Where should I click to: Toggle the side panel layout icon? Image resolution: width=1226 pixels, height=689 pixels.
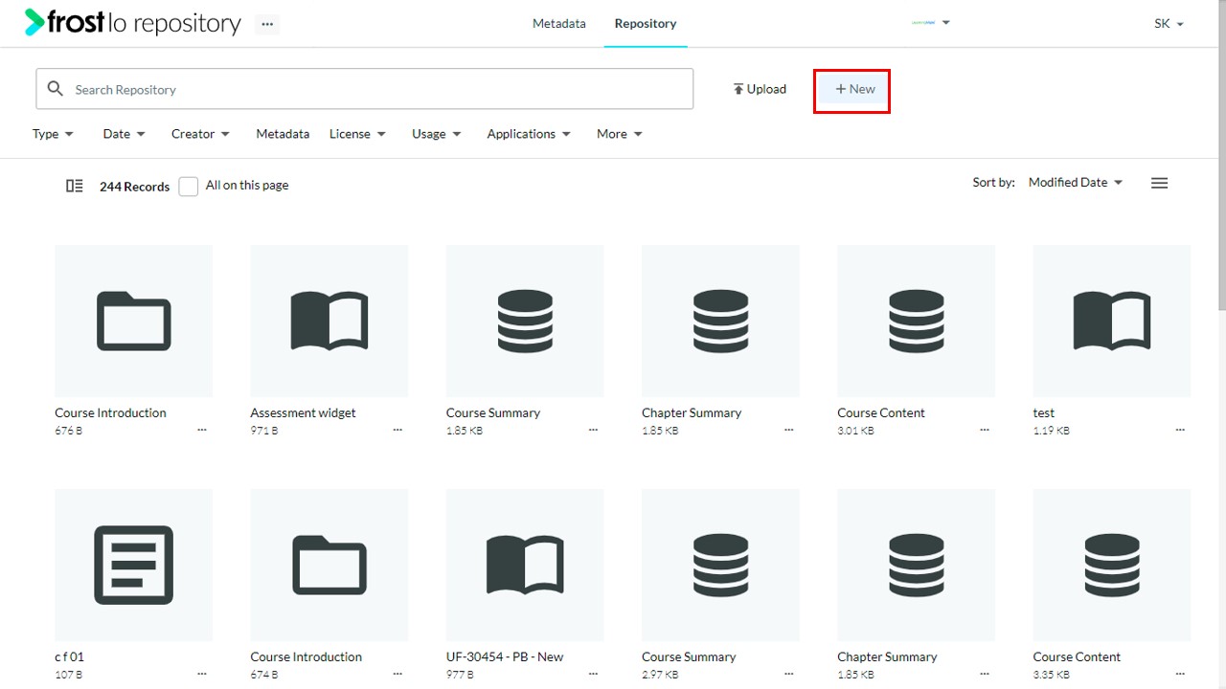coord(74,186)
